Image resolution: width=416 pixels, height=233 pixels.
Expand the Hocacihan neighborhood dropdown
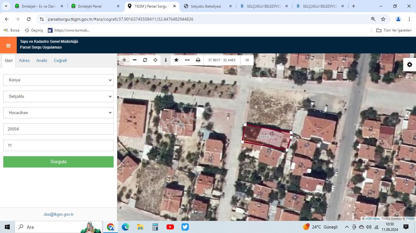58,113
